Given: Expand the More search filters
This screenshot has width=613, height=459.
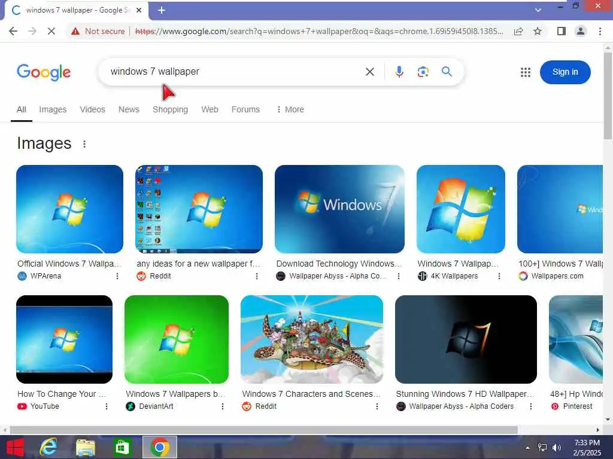Looking at the screenshot, I should click(x=290, y=110).
